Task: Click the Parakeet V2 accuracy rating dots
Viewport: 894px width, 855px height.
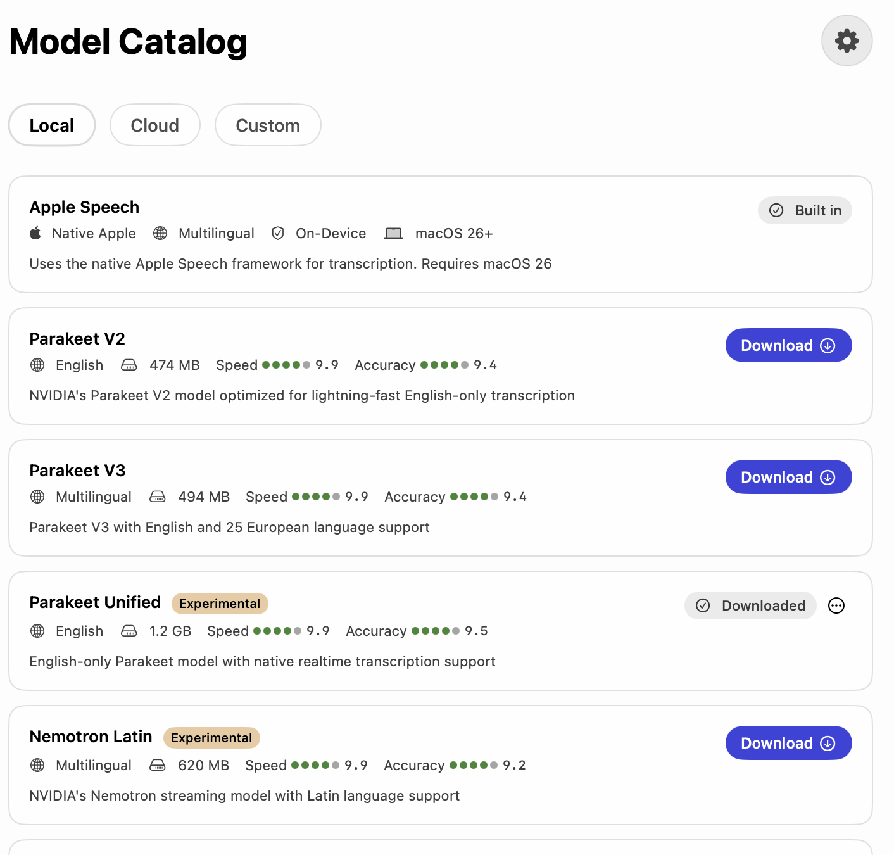Action: pyautogui.click(x=444, y=365)
